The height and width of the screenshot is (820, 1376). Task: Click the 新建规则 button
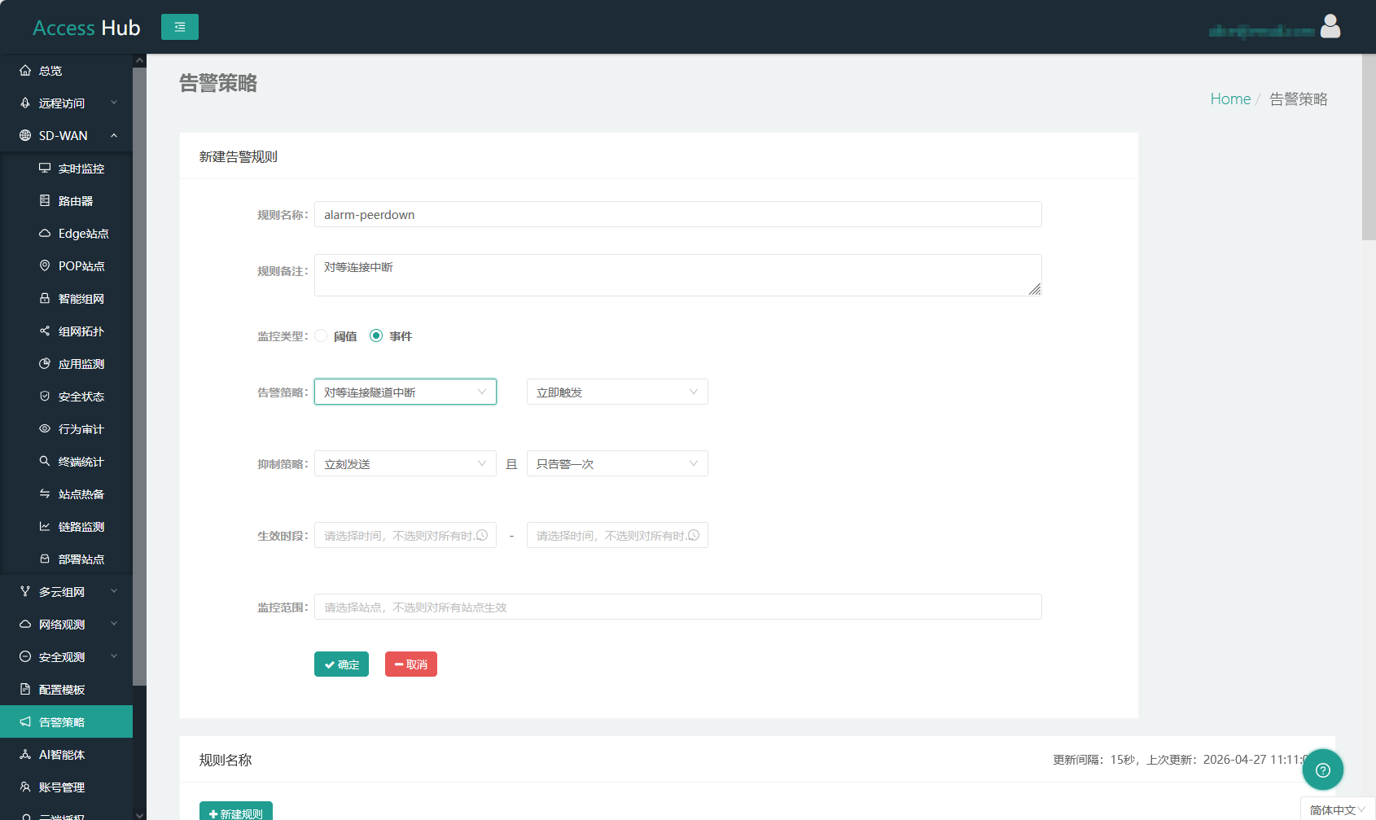236,812
